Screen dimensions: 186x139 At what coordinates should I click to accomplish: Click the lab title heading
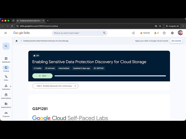click(x=89, y=62)
